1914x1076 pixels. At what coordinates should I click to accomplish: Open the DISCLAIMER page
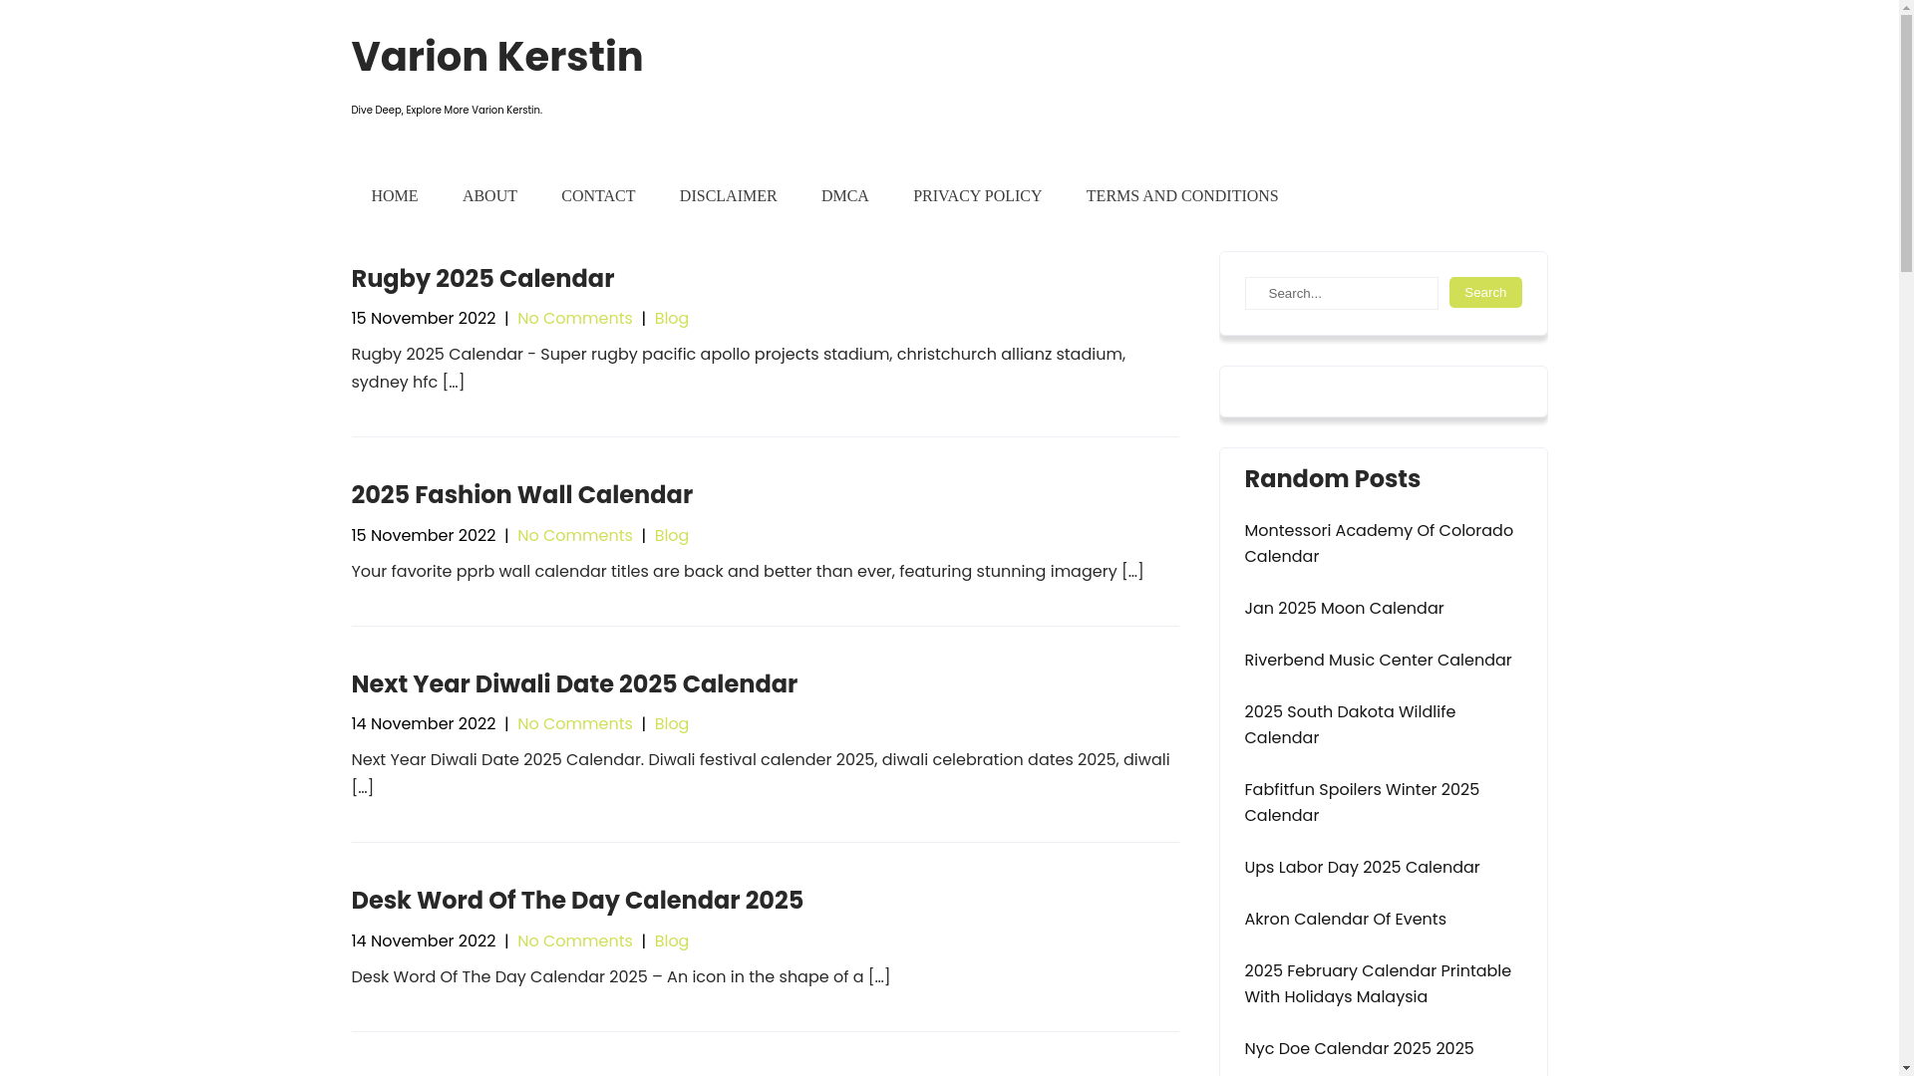(x=728, y=196)
